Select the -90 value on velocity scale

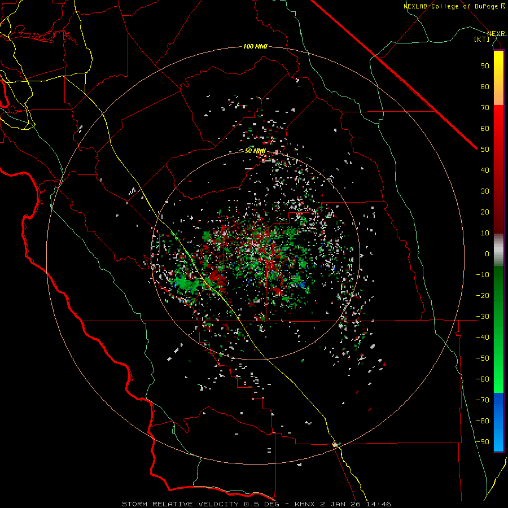point(483,442)
